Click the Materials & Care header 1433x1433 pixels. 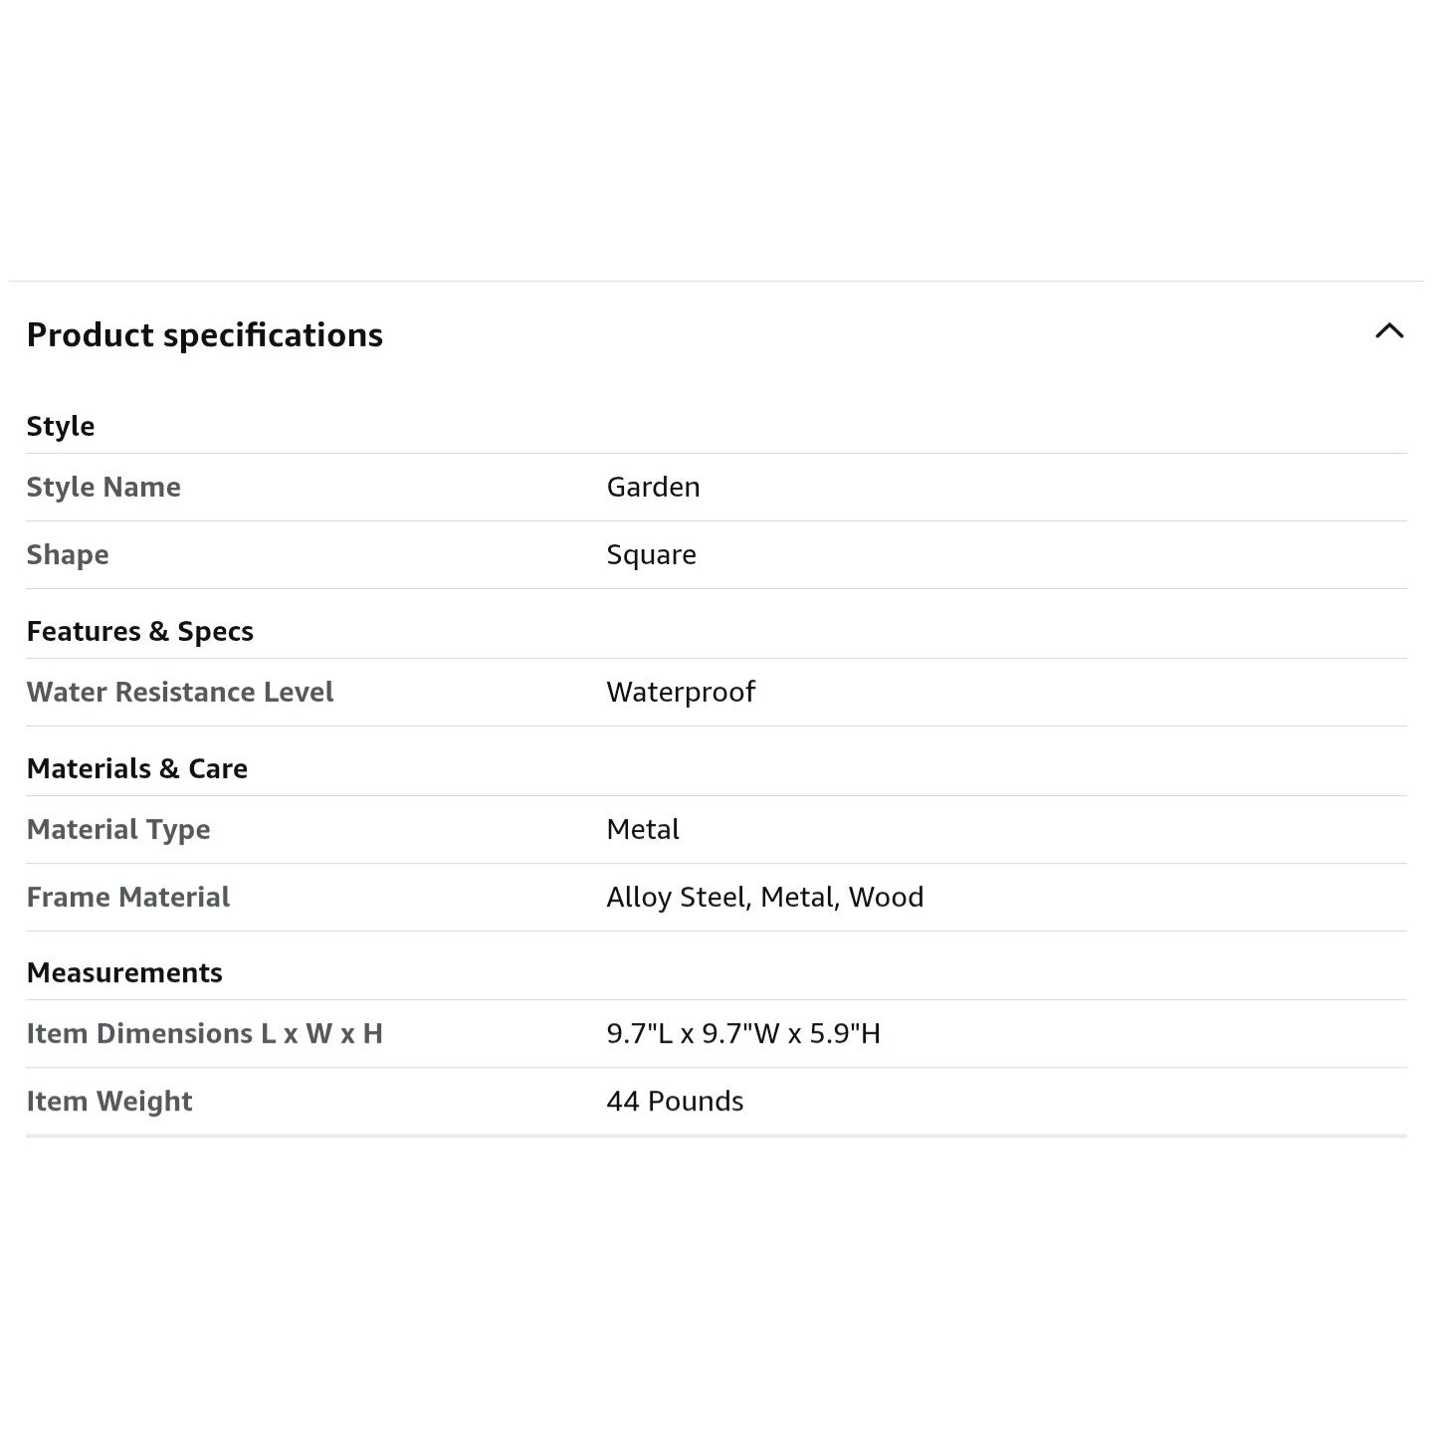click(137, 768)
